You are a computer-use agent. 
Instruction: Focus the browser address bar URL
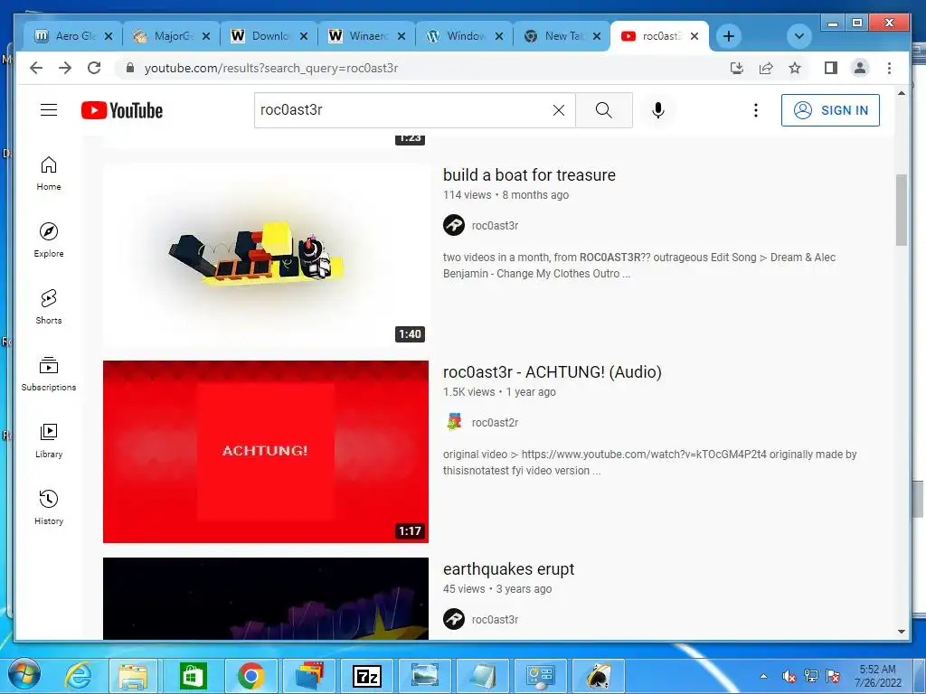click(271, 68)
